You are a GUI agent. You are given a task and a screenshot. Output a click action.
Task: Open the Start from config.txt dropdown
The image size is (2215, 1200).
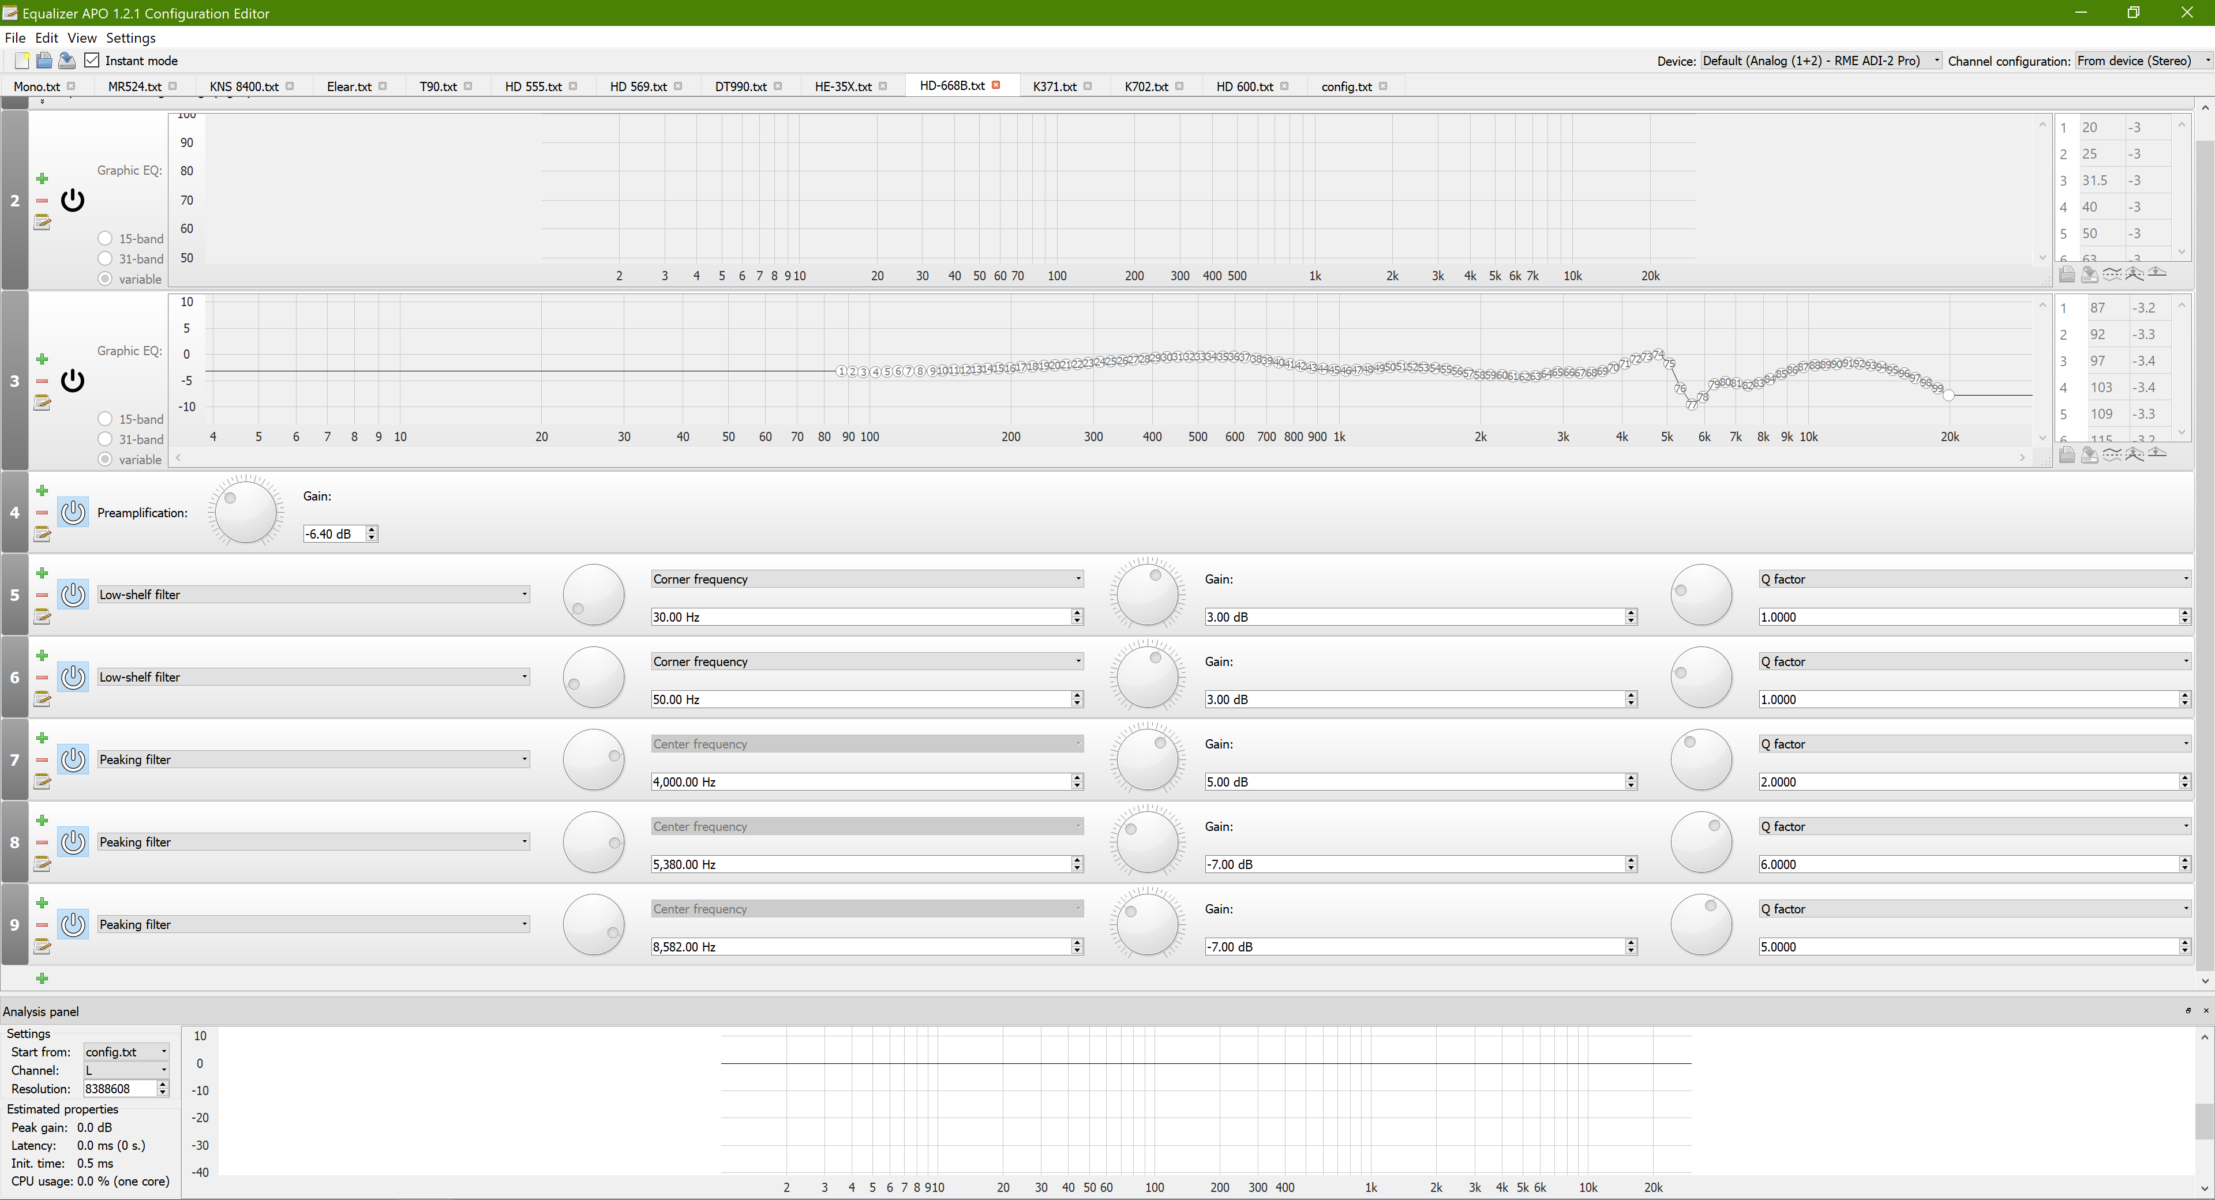[126, 1051]
